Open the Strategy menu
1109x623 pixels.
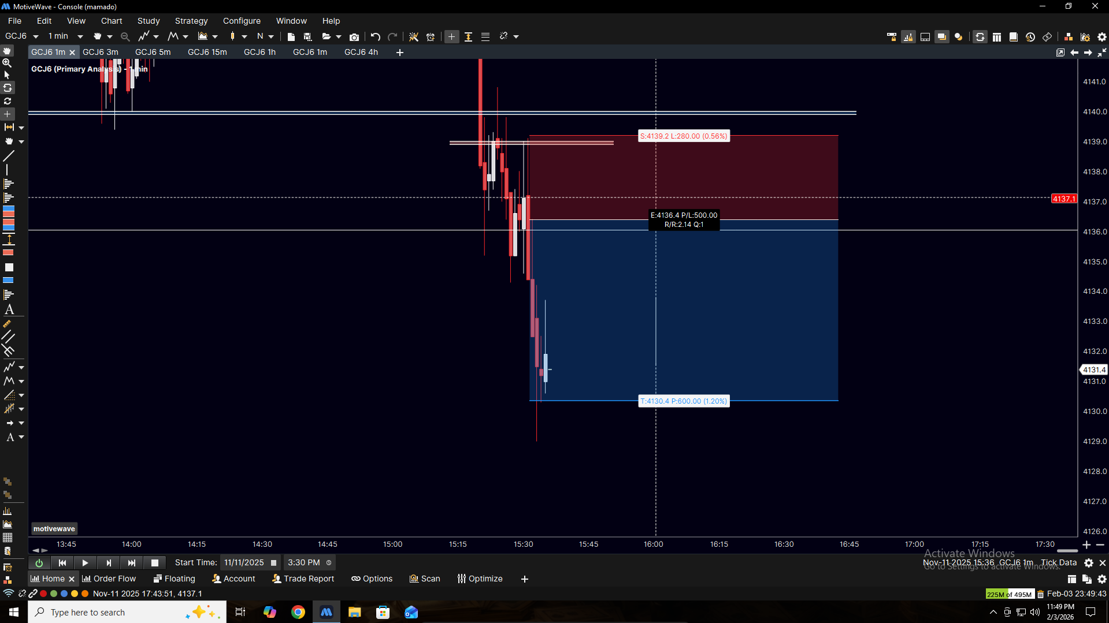[x=191, y=21]
